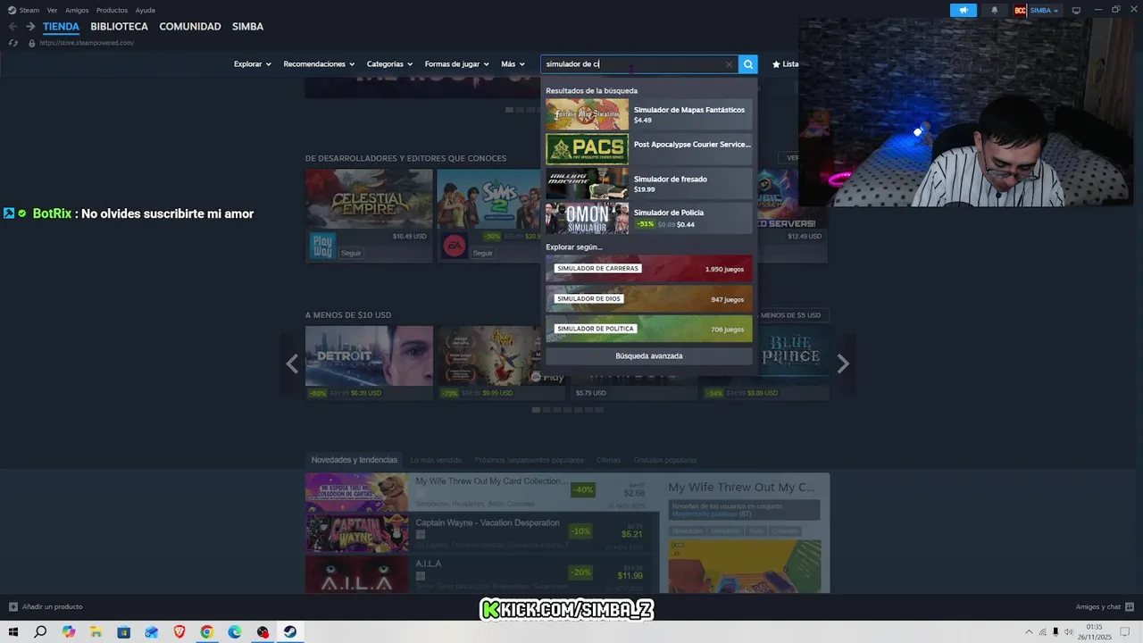1143x643 pixels.
Task: Open the SIMBA profile tab
Action: point(247,27)
